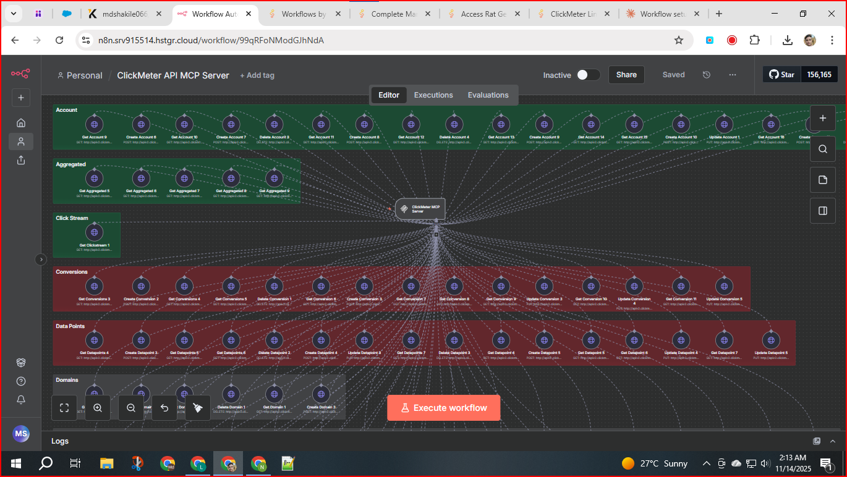847x477 pixels.
Task: Select the Delete Conversion 1 node
Action: (x=275, y=286)
